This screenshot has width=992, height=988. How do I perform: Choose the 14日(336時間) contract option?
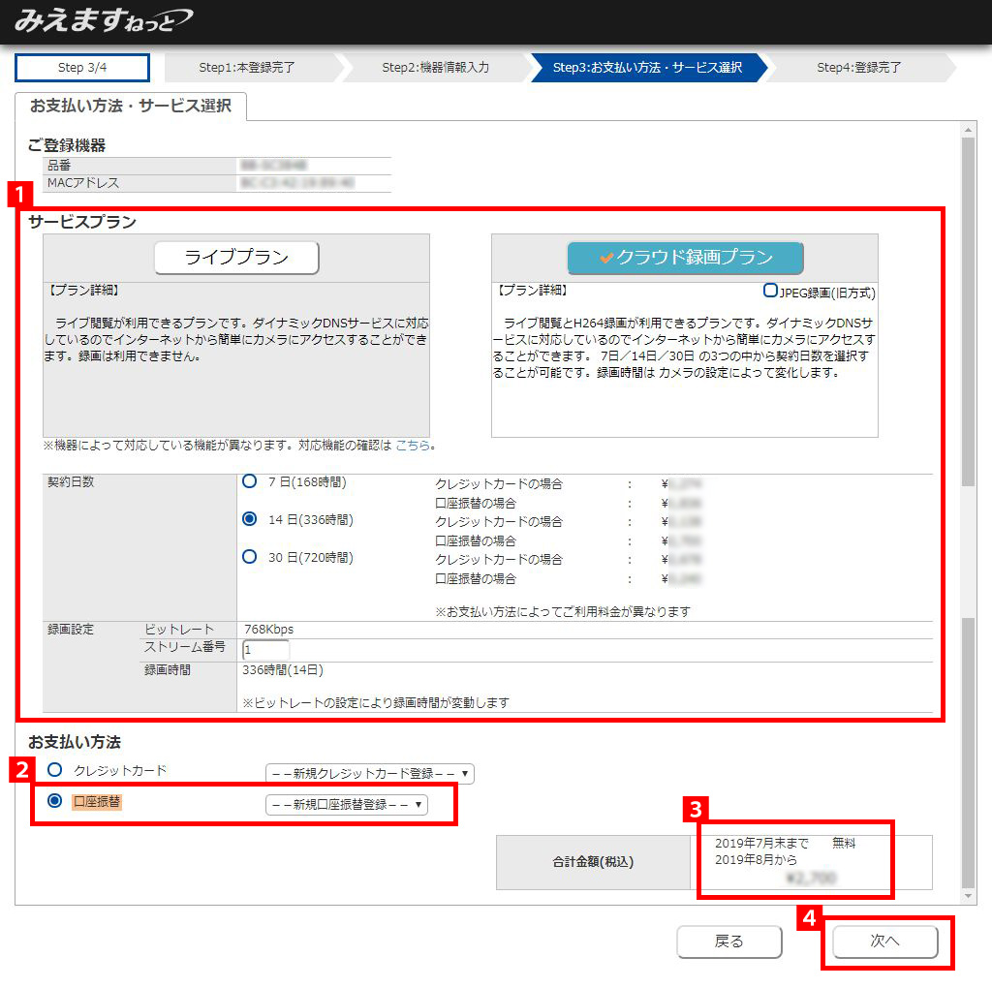click(250, 519)
